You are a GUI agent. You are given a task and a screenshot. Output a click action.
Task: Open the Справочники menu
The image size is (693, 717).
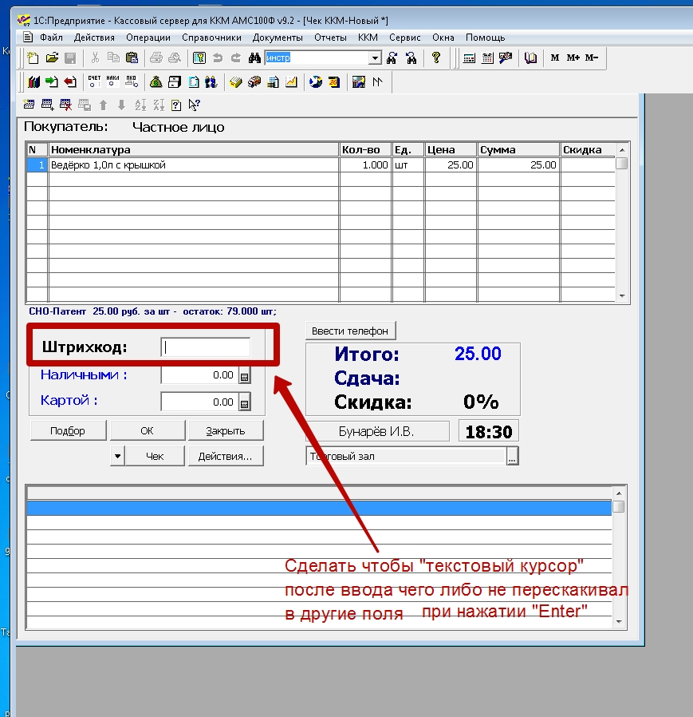(211, 38)
